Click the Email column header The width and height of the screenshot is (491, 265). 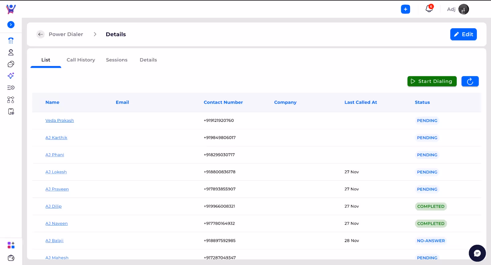pyautogui.click(x=122, y=102)
